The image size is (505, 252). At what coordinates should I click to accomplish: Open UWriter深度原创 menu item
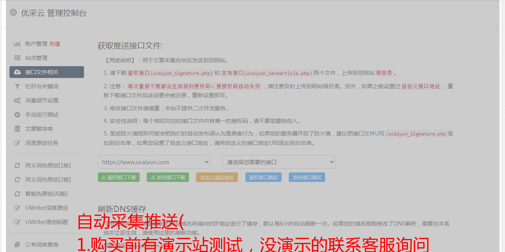(47, 208)
